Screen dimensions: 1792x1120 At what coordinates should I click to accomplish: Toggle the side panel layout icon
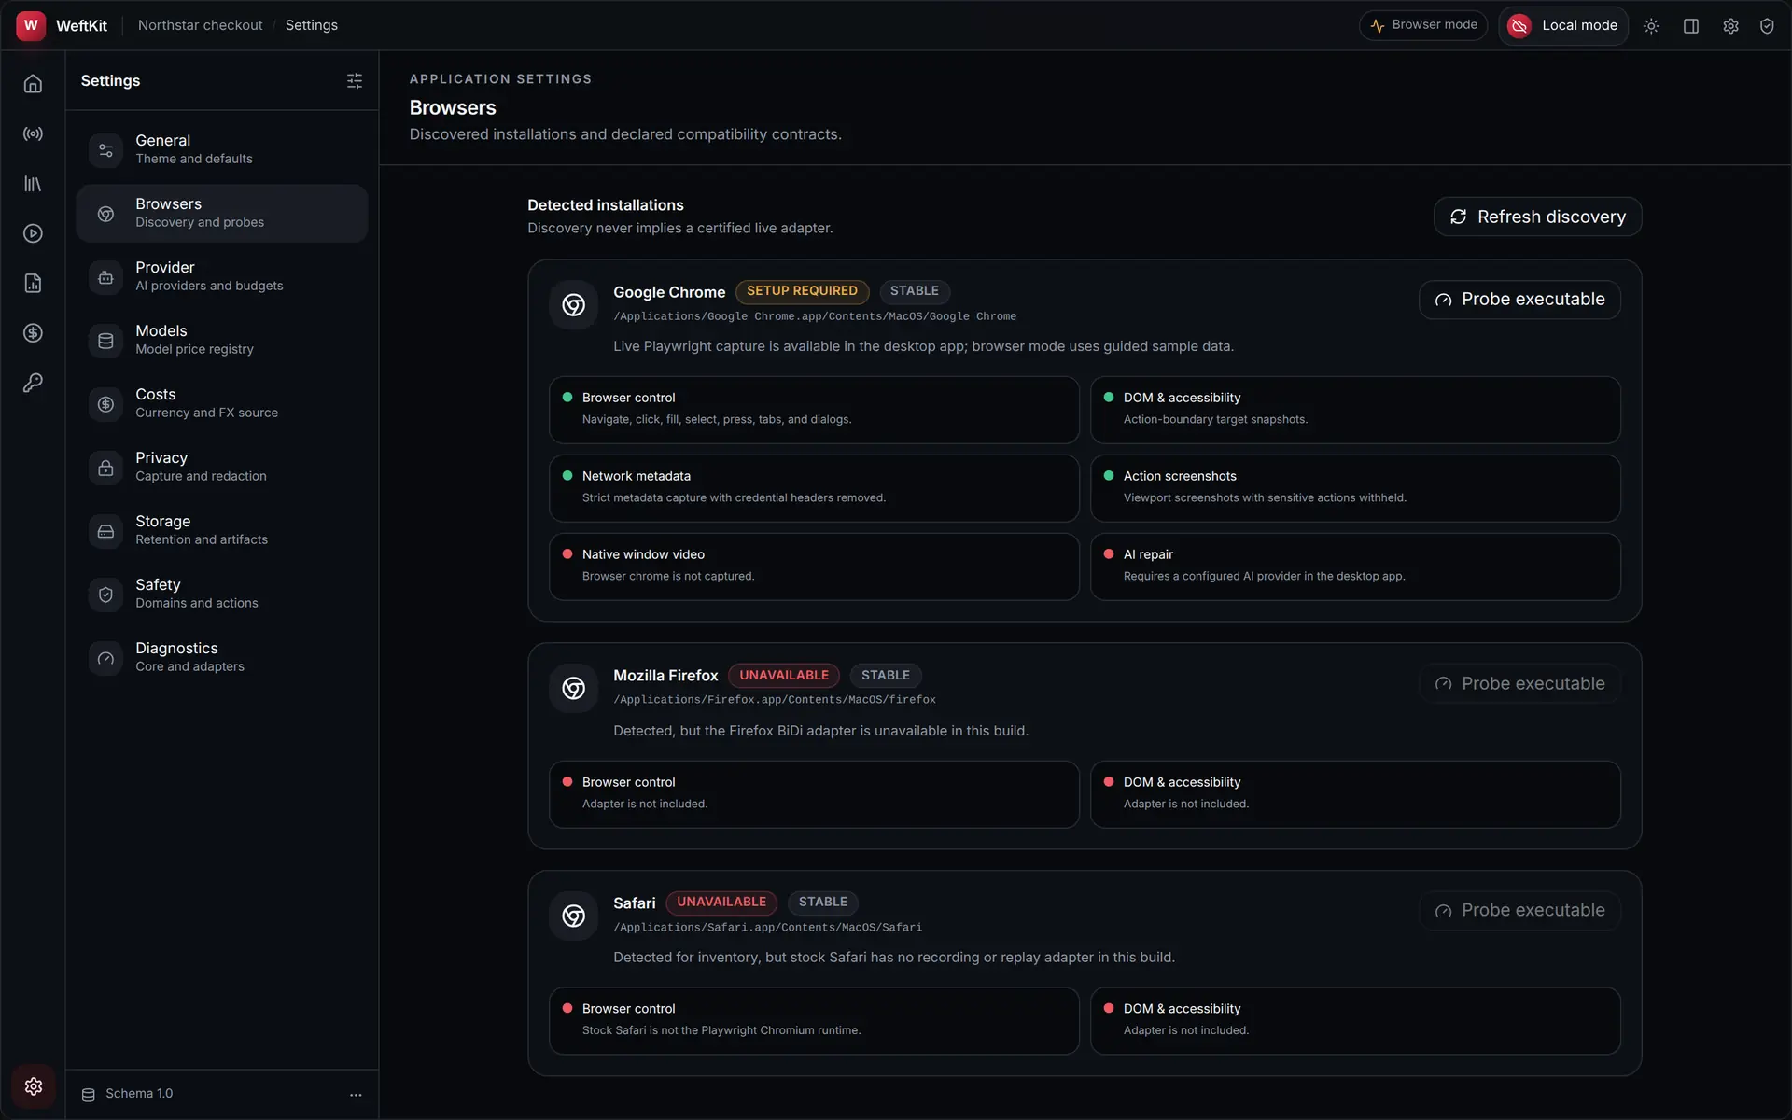[1690, 26]
